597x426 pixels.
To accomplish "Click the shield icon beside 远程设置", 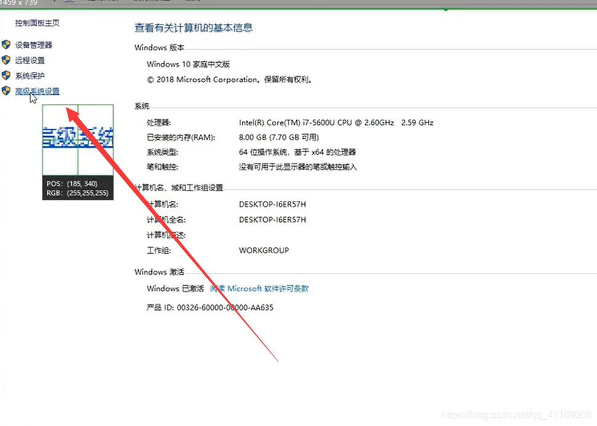I will coord(6,60).
